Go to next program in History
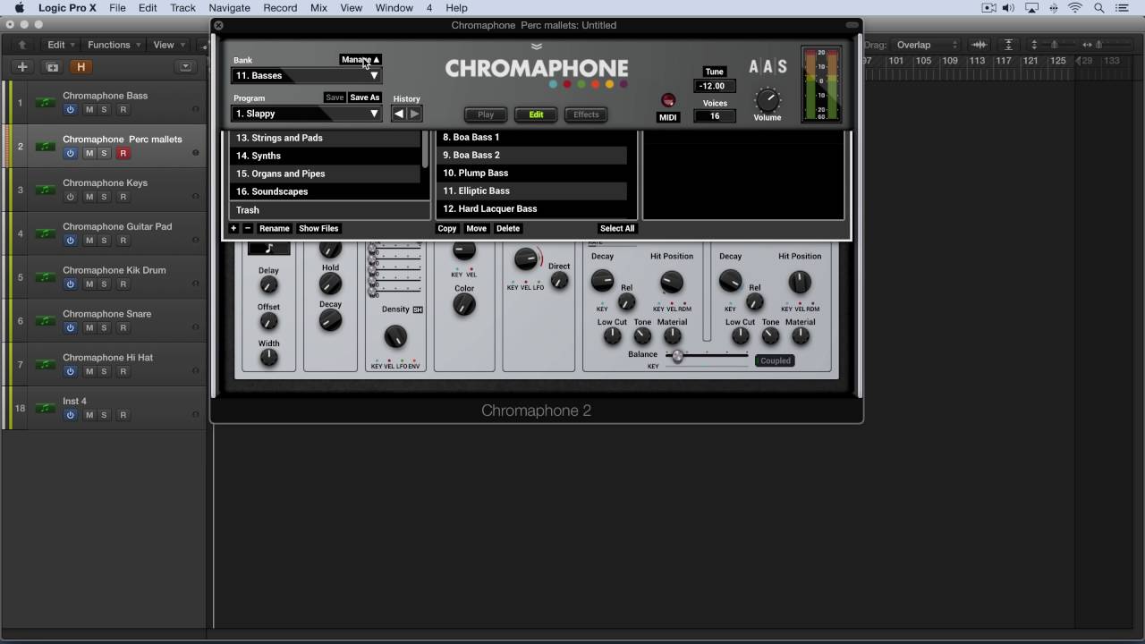1145x644 pixels. tap(414, 114)
